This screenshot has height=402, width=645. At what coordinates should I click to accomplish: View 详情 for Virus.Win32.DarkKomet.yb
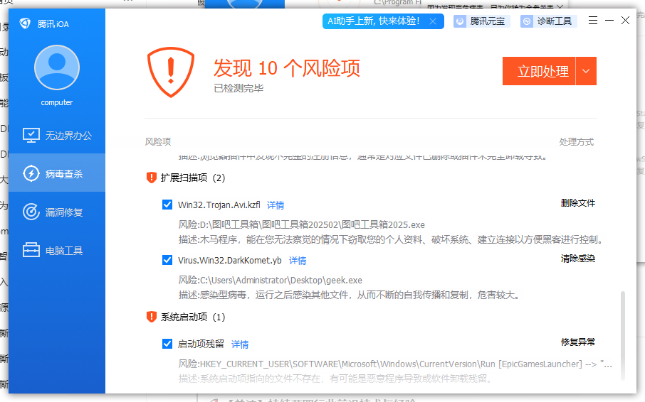[298, 261]
